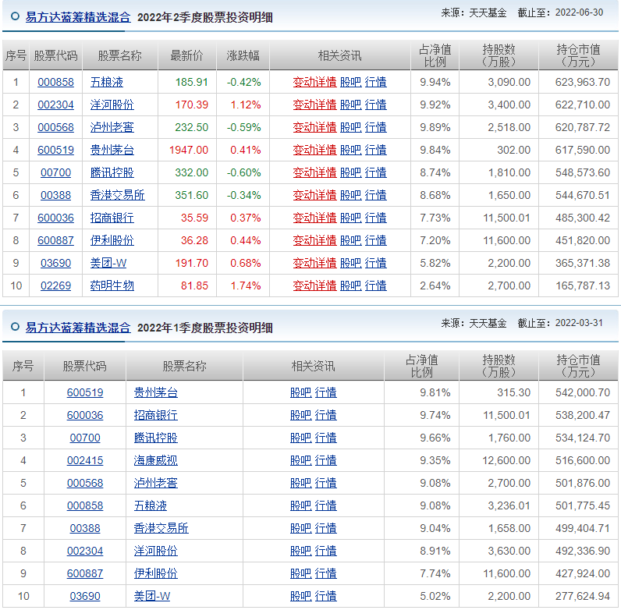
Task: Open stock code 600519 in Q2 table
Action: click(x=56, y=150)
